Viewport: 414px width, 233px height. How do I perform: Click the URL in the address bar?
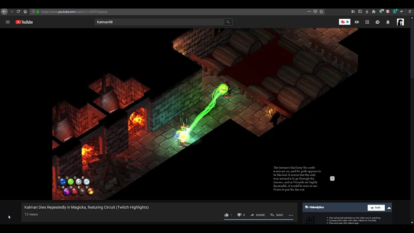point(74,12)
